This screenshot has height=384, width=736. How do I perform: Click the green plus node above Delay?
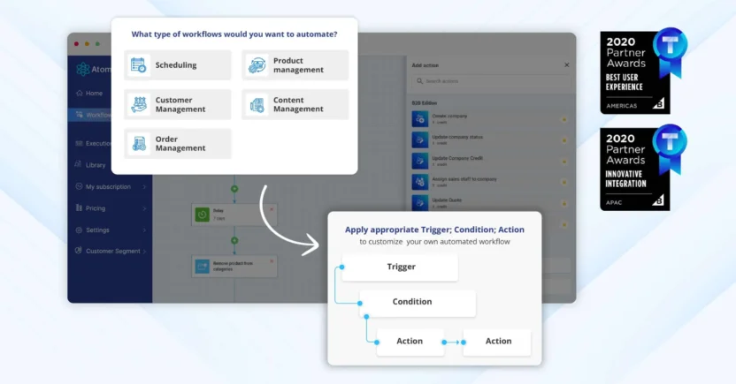234,189
